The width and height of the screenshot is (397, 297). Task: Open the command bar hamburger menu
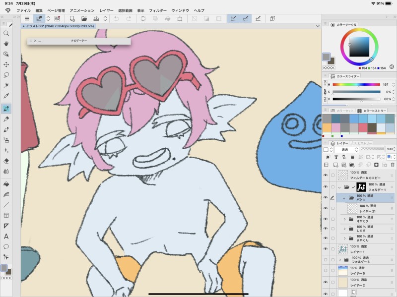click(x=27, y=18)
